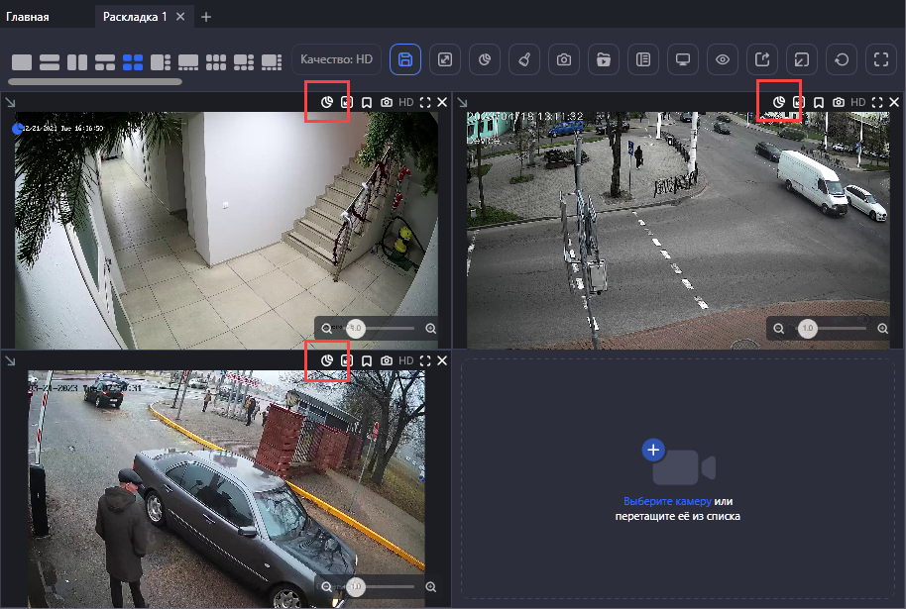Click the monitor display icon in toolbar
This screenshot has width=906, height=609.
point(682,59)
